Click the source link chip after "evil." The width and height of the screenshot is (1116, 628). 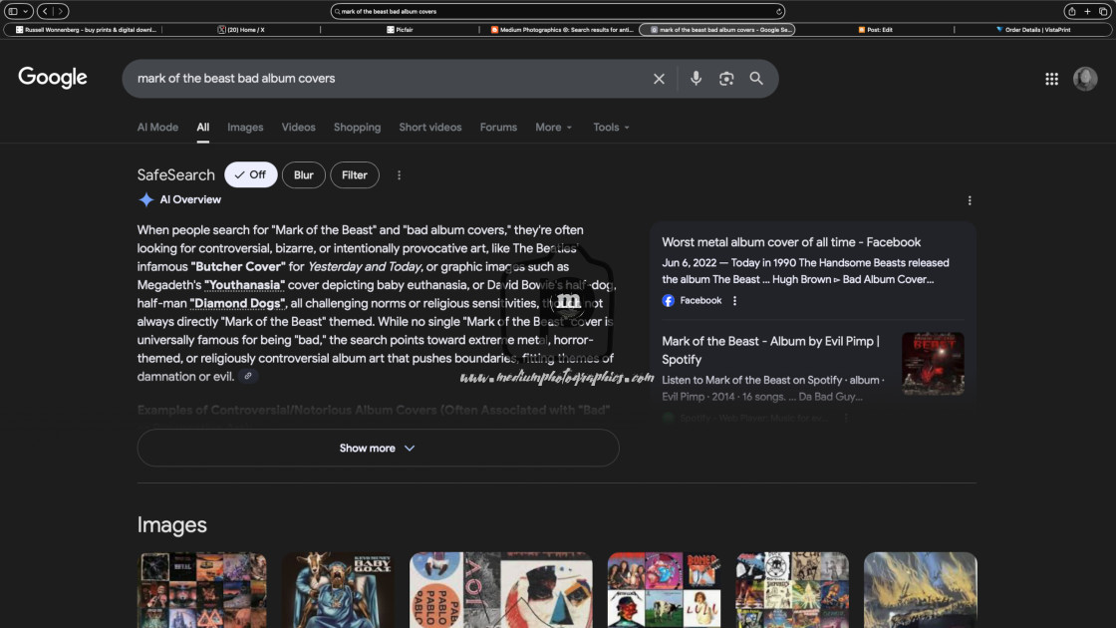pyautogui.click(x=248, y=376)
